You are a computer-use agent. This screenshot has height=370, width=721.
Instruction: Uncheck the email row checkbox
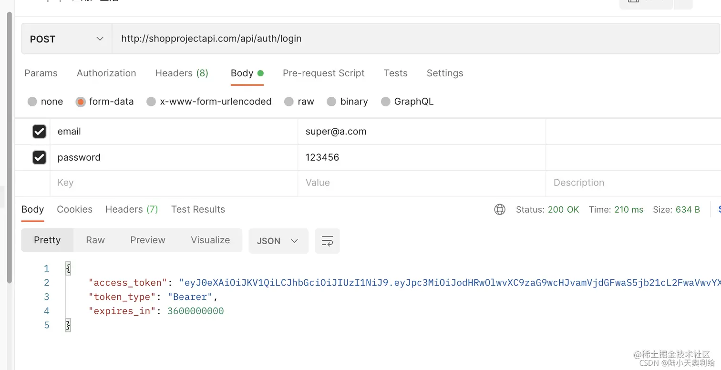click(39, 132)
